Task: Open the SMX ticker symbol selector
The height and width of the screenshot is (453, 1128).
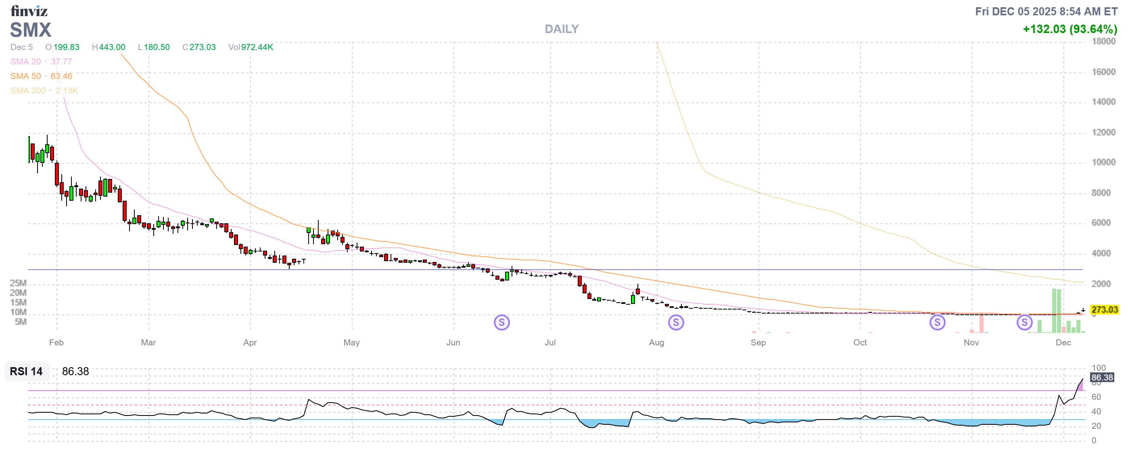Action: pyautogui.click(x=31, y=30)
